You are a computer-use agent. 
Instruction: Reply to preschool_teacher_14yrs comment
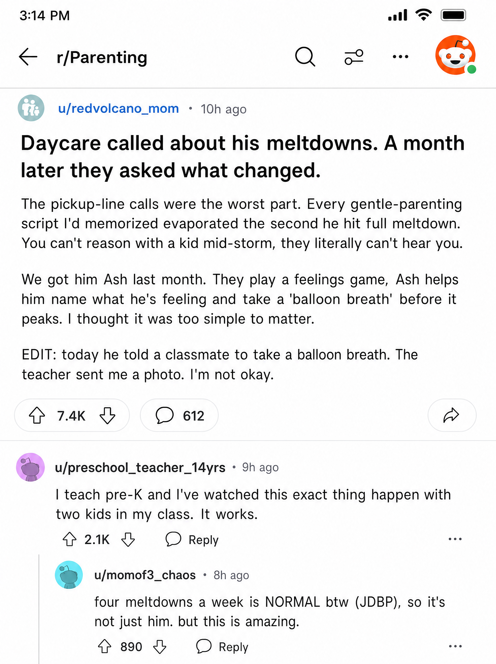click(192, 539)
